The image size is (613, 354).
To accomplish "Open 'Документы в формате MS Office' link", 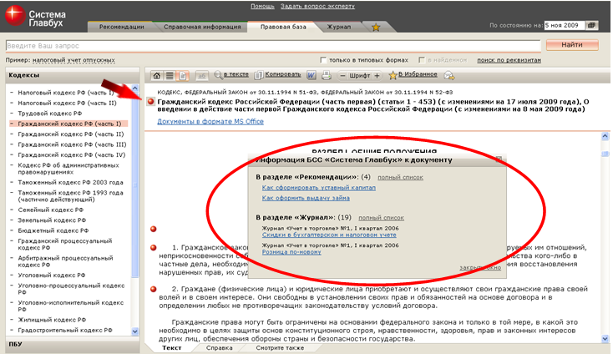I will click(210, 122).
